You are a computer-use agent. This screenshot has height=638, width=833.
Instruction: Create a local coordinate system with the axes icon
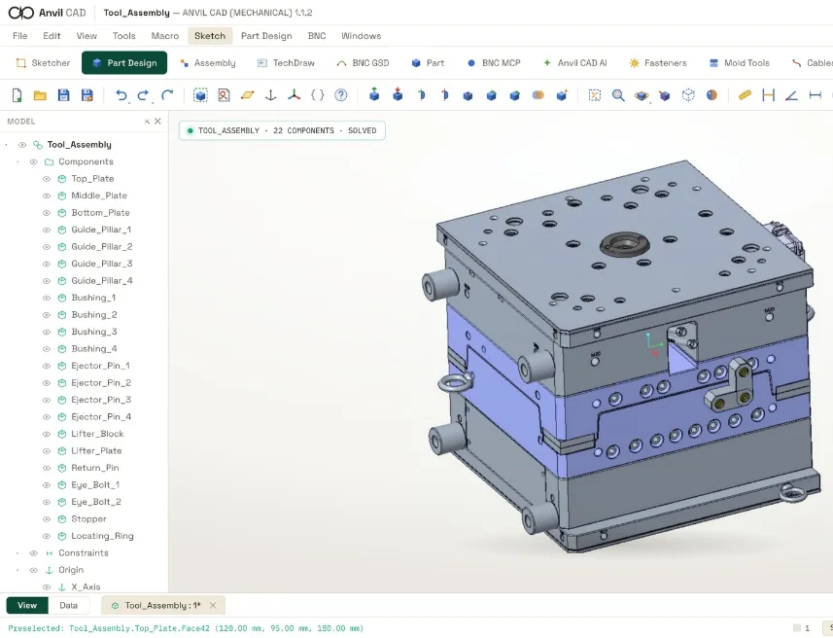[294, 95]
